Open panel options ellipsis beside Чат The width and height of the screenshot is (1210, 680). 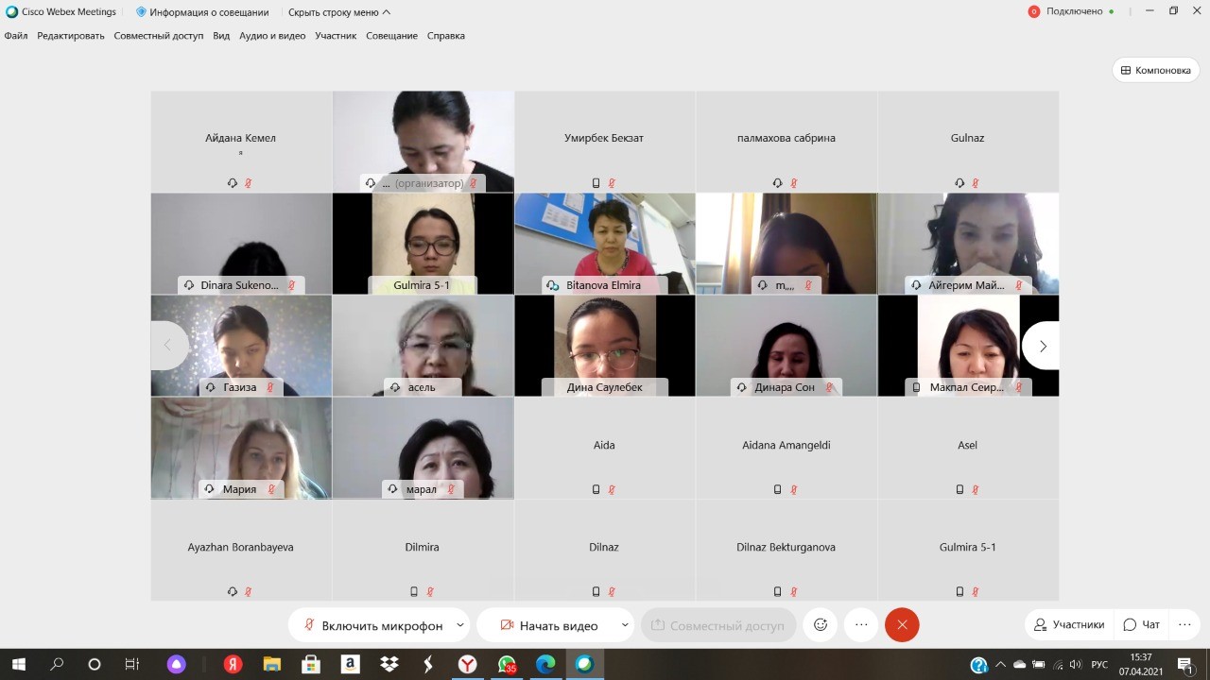click(x=1184, y=625)
